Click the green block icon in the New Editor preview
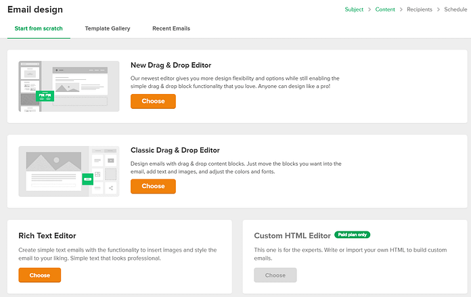The height and width of the screenshot is (297, 471). point(45,96)
